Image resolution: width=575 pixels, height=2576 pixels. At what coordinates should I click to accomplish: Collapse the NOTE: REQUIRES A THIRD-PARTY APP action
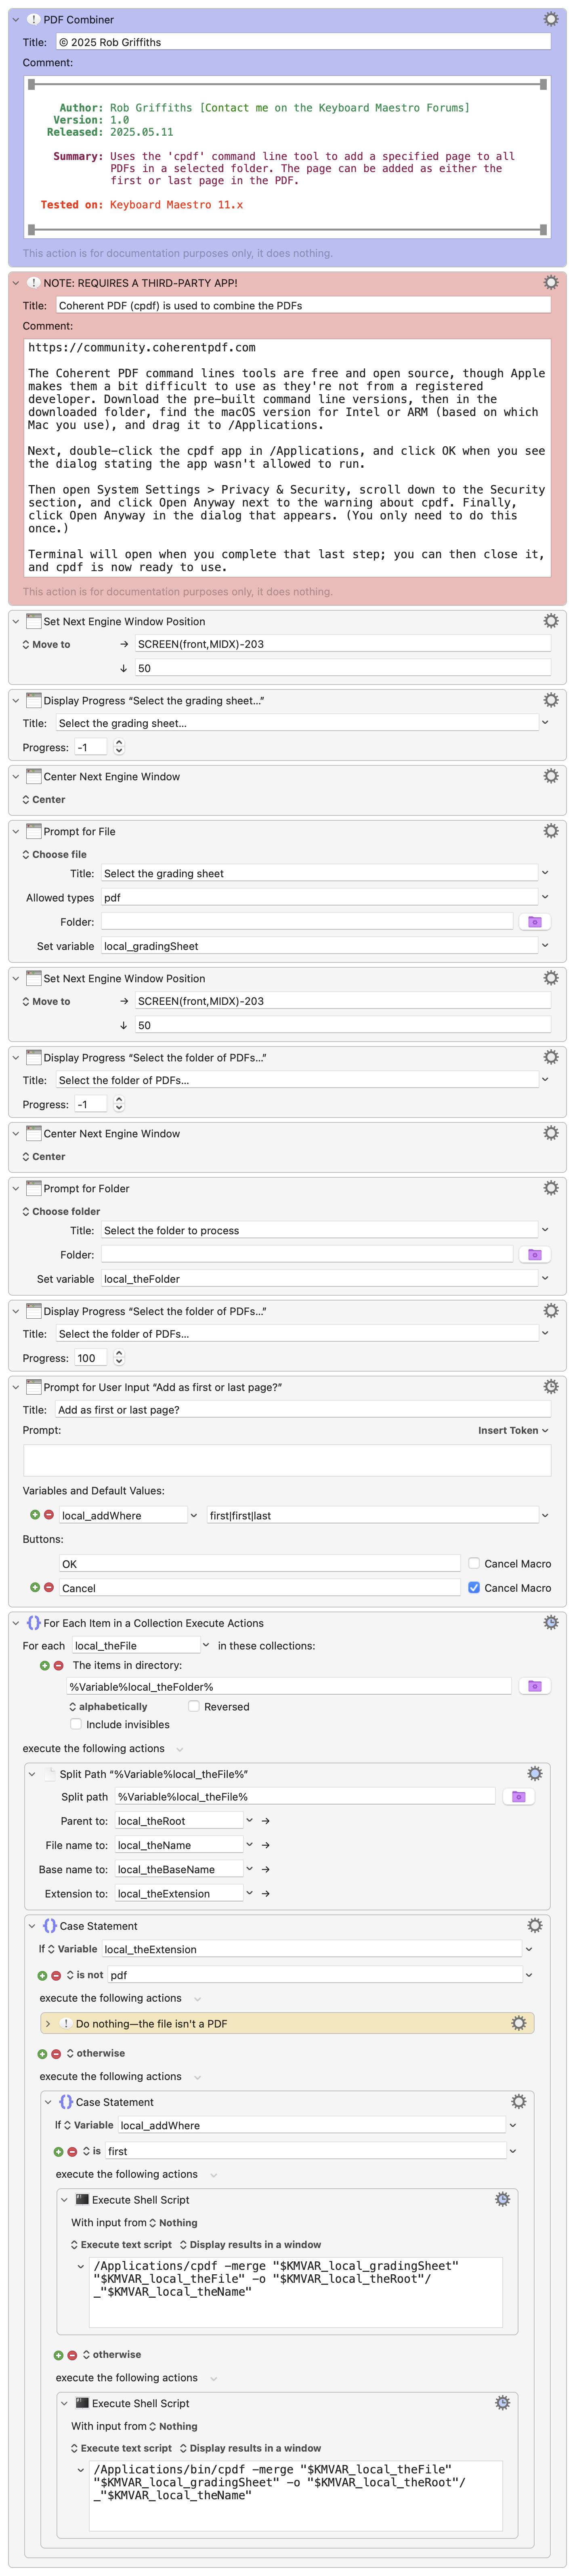click(x=16, y=283)
